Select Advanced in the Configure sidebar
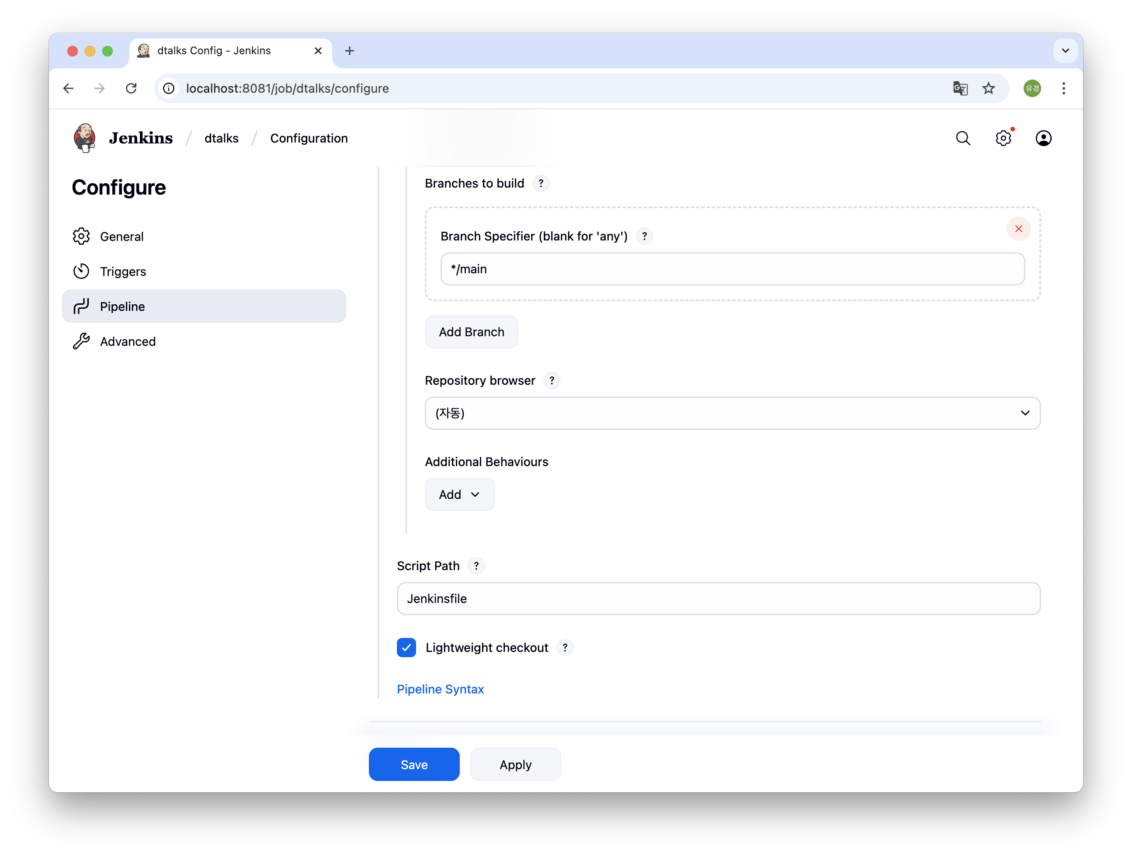Viewport: 1132px width, 857px height. tap(128, 341)
